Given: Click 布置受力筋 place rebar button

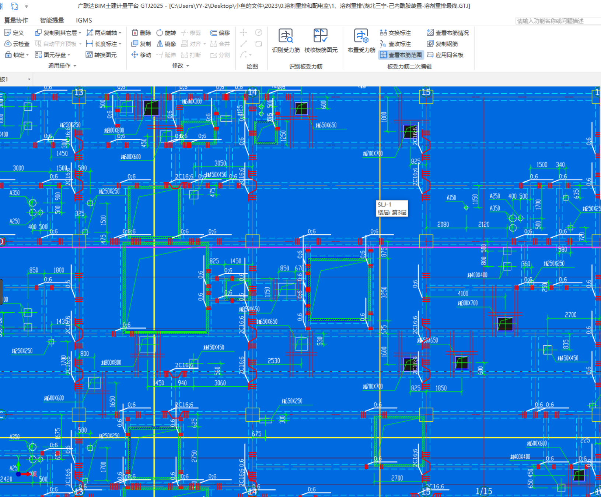Looking at the screenshot, I should (x=361, y=41).
